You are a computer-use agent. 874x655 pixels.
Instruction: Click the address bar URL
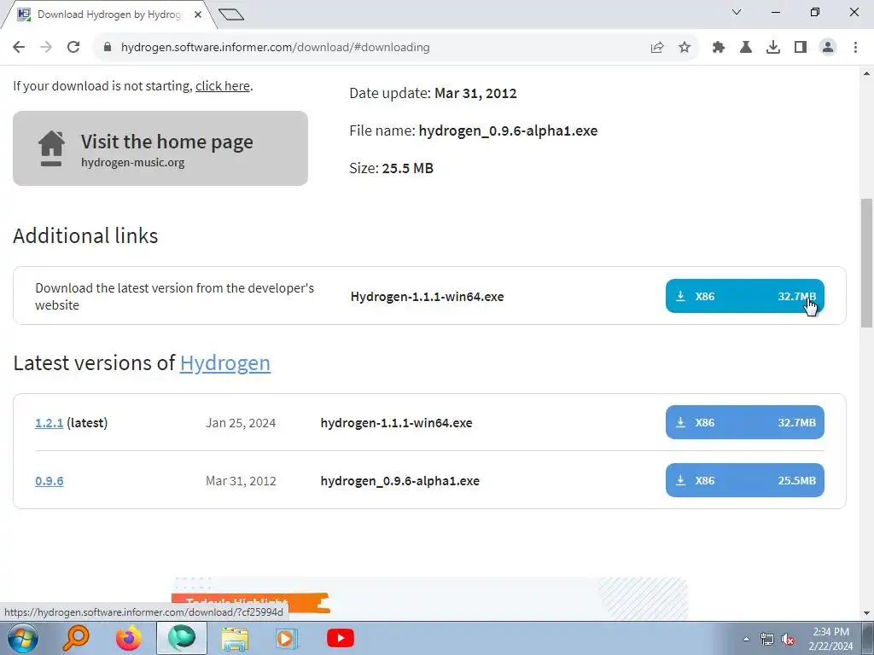click(276, 48)
